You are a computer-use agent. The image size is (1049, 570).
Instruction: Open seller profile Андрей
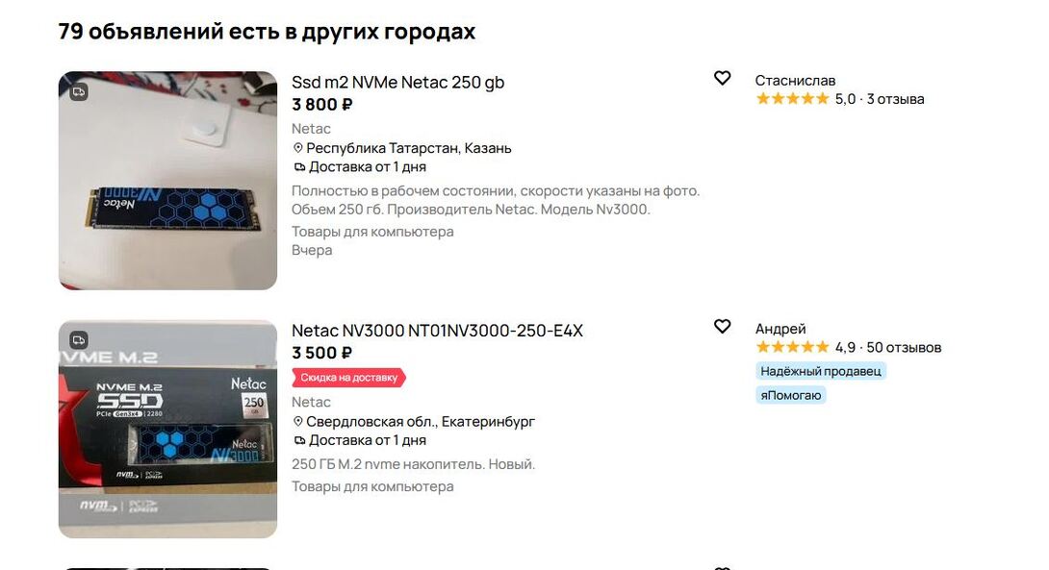point(780,329)
